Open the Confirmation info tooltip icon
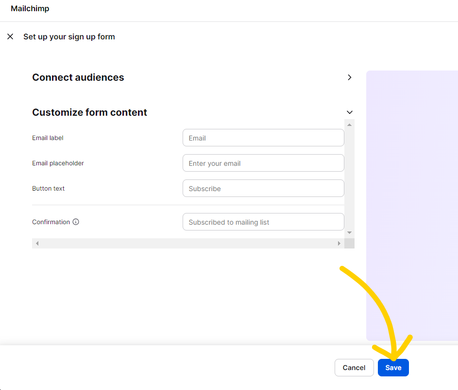This screenshot has height=390, width=458. (x=76, y=222)
